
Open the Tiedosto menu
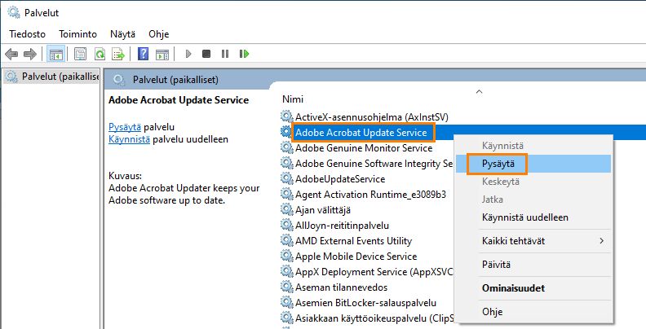tap(27, 34)
